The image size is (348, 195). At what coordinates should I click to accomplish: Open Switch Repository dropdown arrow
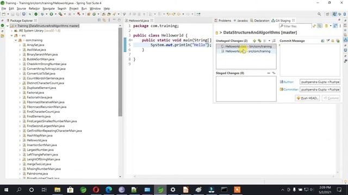click(331, 26)
